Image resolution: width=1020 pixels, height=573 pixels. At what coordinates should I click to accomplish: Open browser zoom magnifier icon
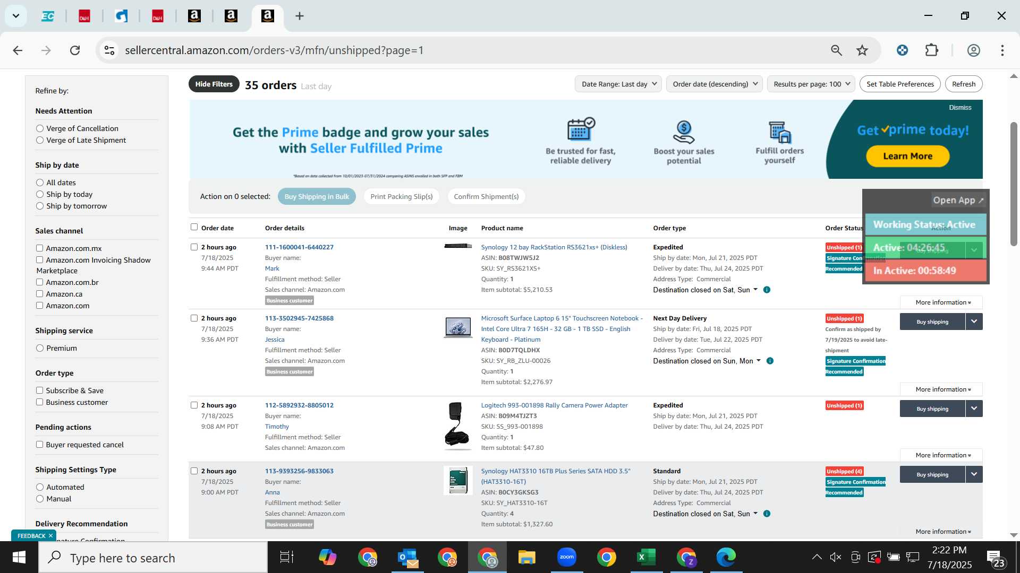[836, 50]
